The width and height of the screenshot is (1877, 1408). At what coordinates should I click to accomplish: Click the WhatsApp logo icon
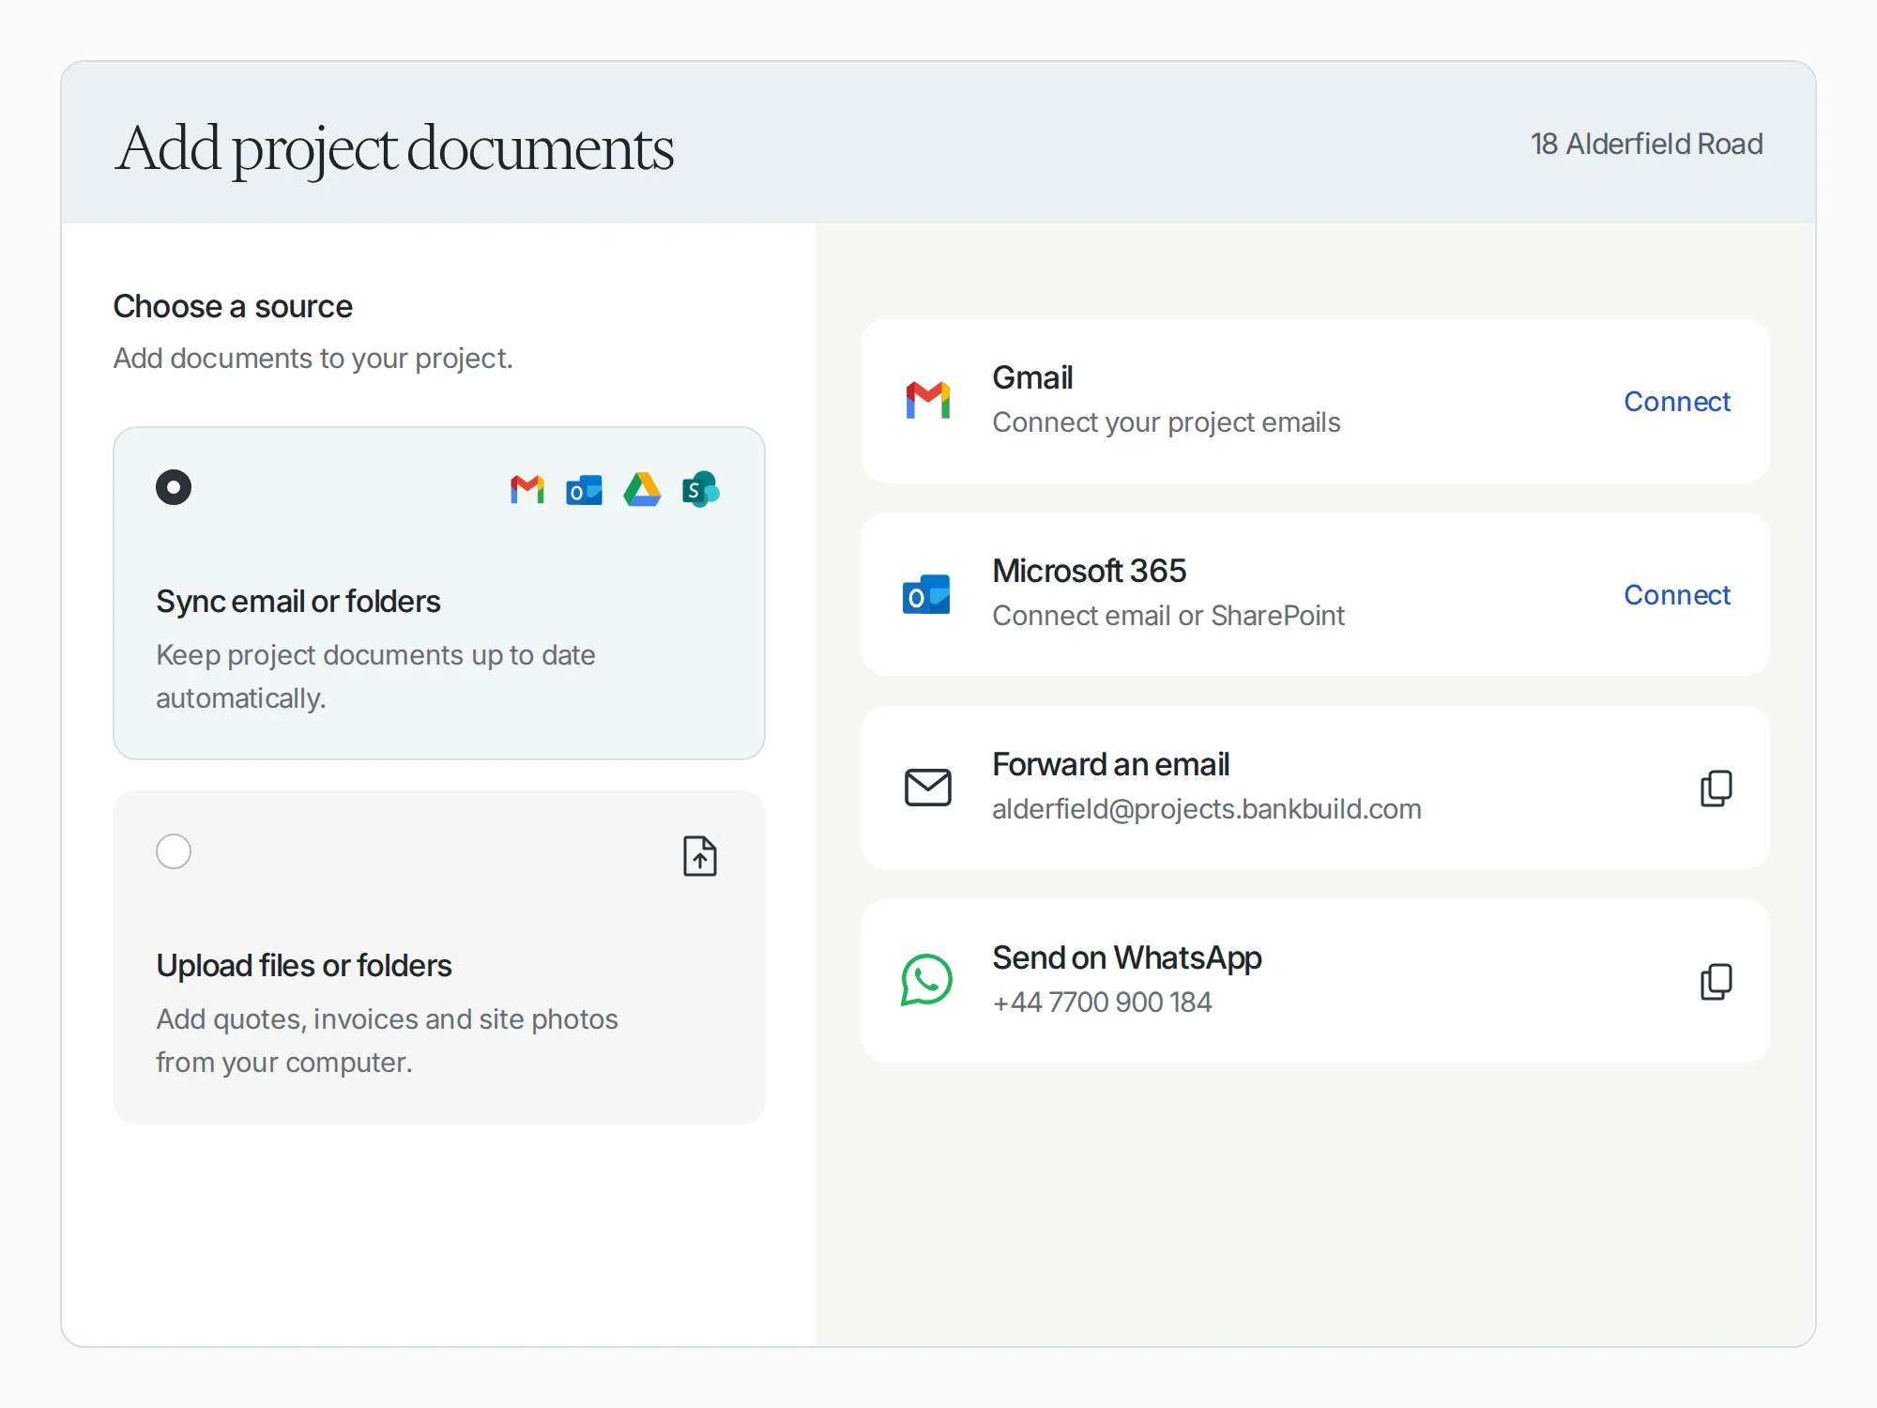pyautogui.click(x=926, y=980)
